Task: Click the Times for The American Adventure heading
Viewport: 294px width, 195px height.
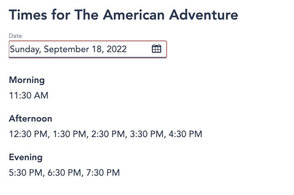Action: [123, 15]
